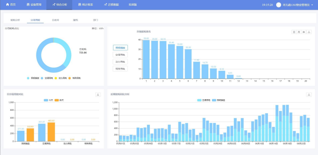
Task: Click the tallest bar in ranking chart
Action: [146, 59]
